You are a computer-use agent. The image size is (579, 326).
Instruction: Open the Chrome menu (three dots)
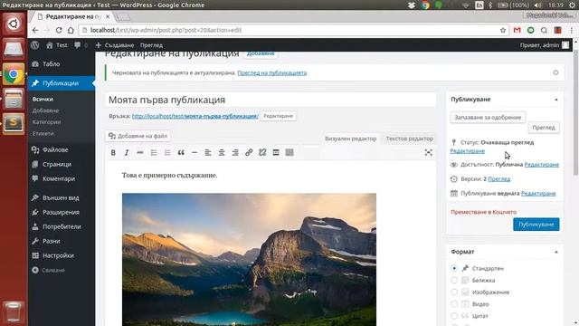click(x=571, y=30)
